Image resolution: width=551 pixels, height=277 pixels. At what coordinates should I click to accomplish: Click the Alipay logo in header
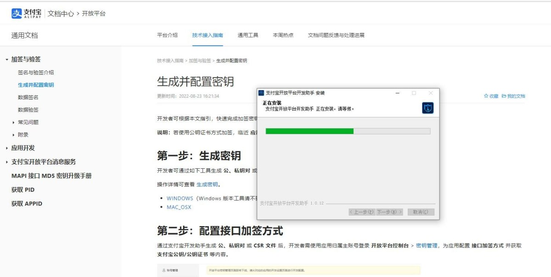coord(26,13)
